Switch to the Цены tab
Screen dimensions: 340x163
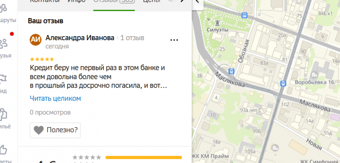click(x=151, y=2)
